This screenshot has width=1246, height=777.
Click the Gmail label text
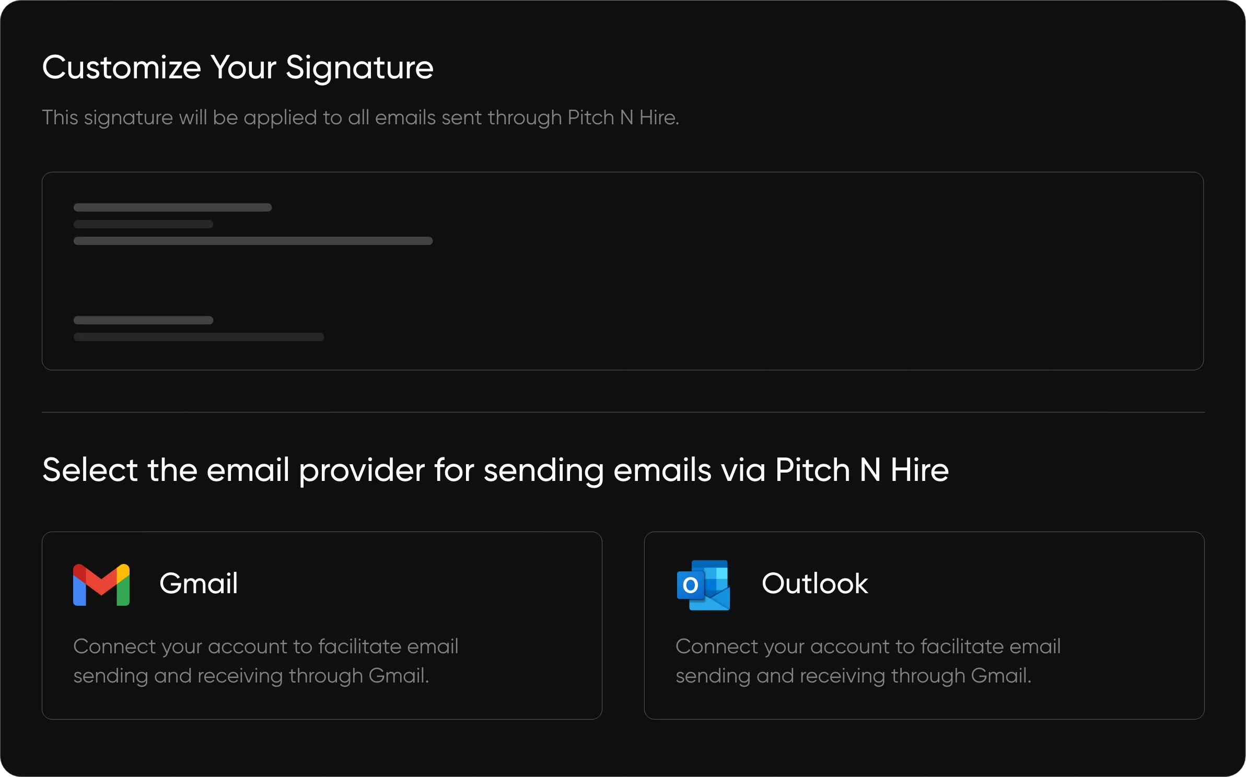199,583
